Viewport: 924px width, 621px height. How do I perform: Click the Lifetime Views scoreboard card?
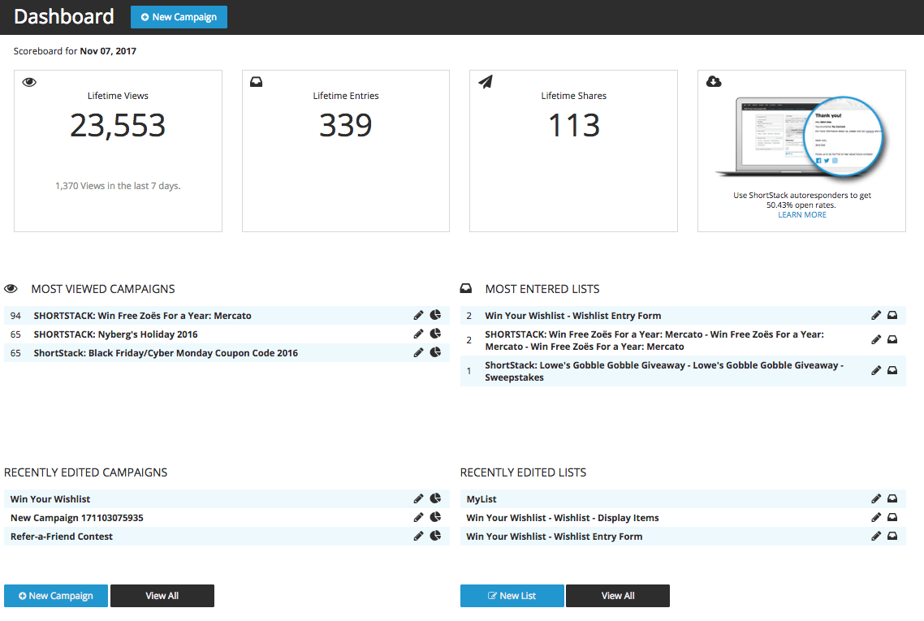(118, 150)
